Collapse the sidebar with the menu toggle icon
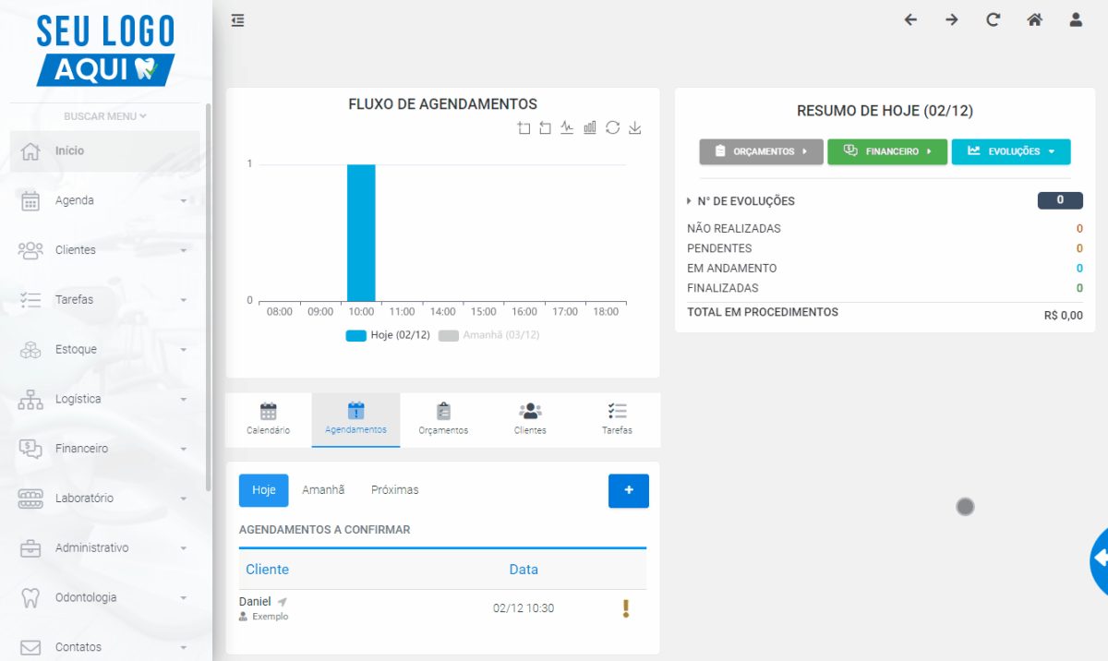 coord(238,19)
